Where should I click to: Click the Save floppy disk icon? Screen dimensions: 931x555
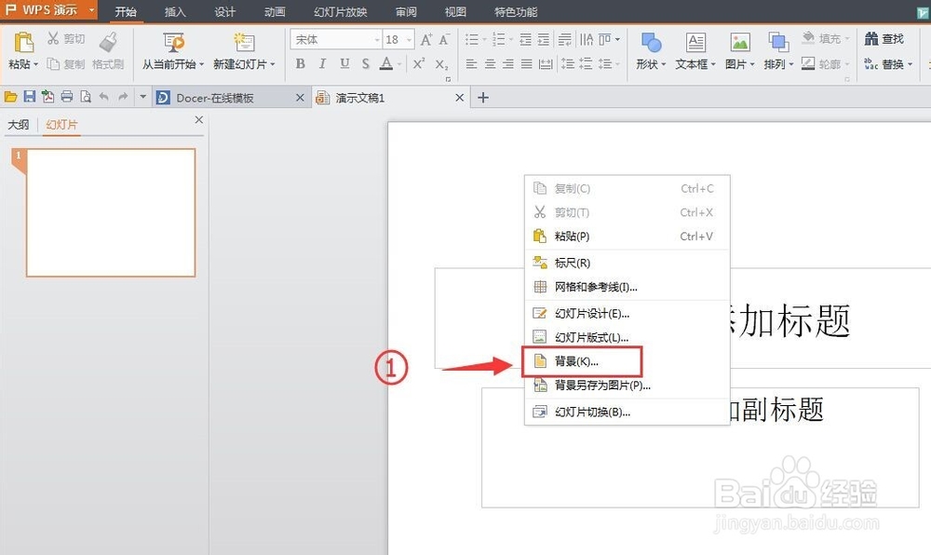tap(29, 97)
